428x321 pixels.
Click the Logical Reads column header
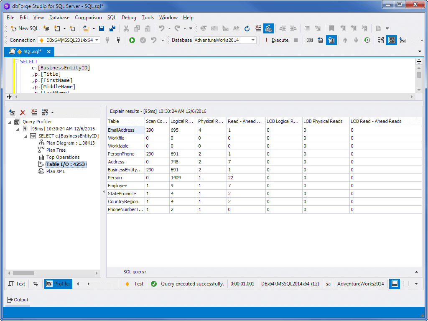183,122
